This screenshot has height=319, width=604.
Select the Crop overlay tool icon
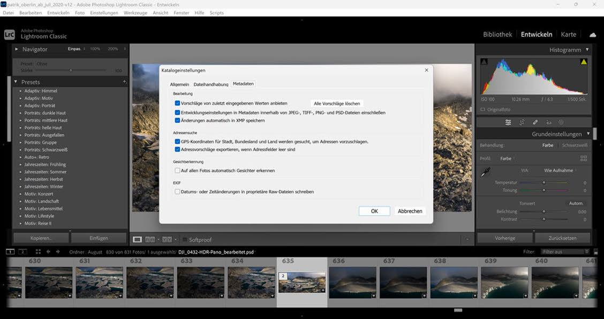pos(522,122)
